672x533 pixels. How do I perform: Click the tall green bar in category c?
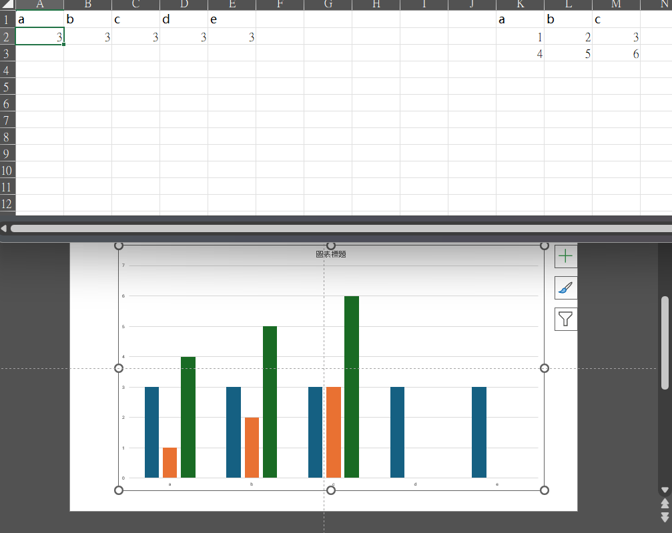(x=352, y=387)
